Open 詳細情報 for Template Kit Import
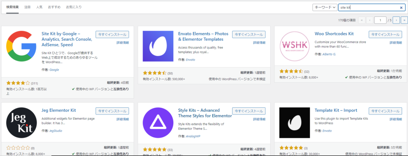This screenshot has height=156, width=408. coord(396,119)
